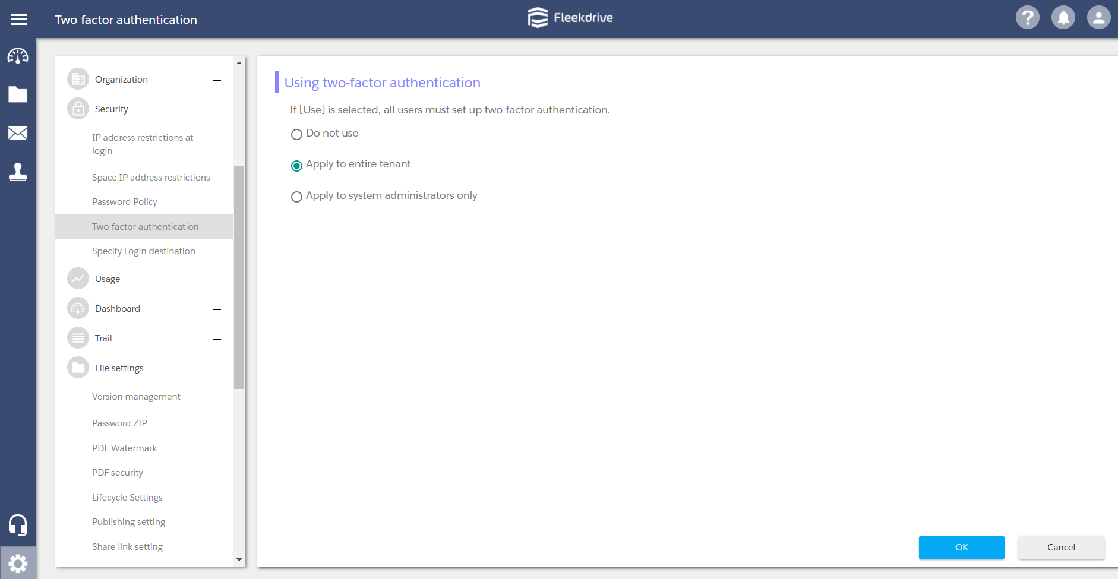This screenshot has width=1118, height=579.
Task: Select Apply to system administrators only
Action: tap(296, 197)
